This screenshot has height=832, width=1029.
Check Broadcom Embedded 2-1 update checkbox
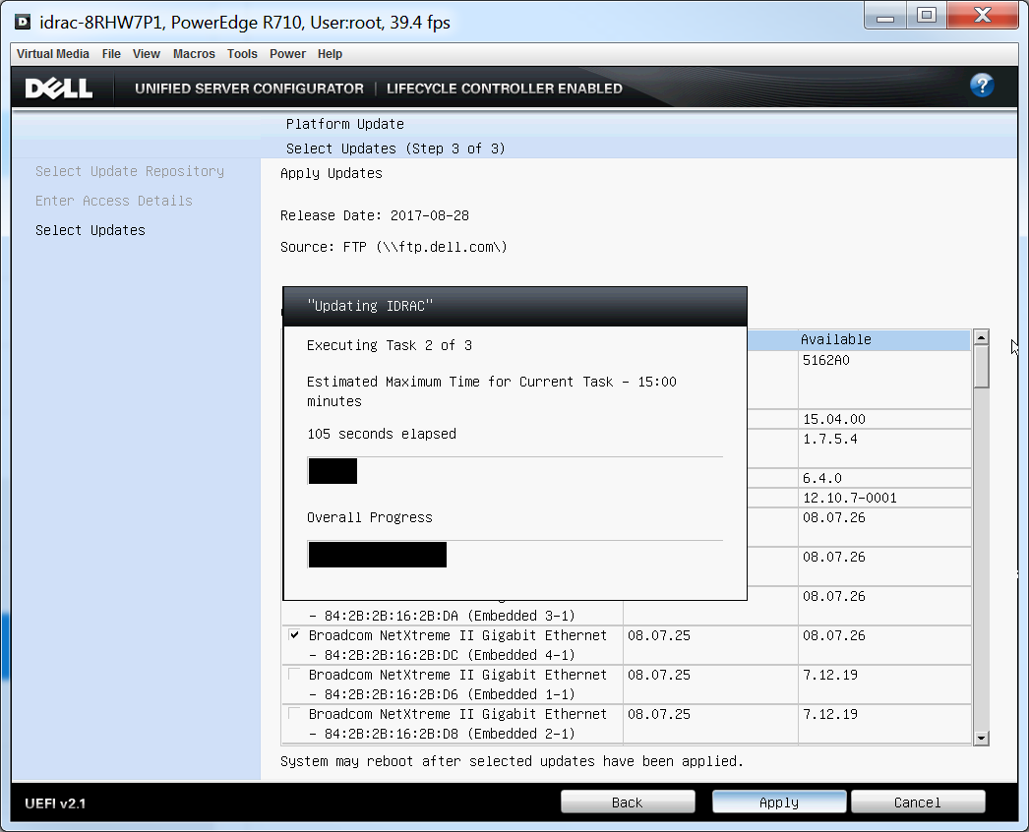click(295, 714)
